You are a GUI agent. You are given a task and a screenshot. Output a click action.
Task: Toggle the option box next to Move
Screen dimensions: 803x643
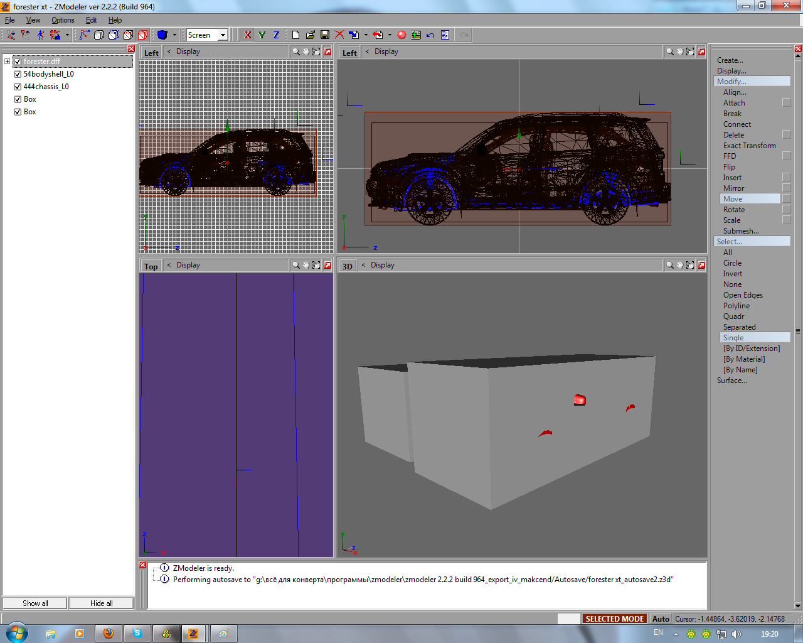tap(786, 199)
